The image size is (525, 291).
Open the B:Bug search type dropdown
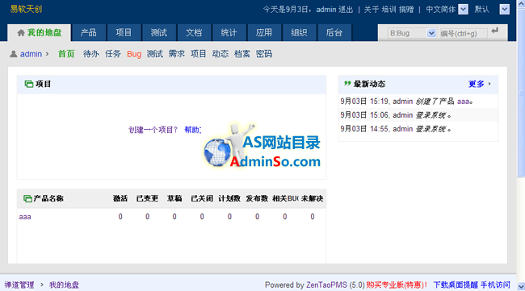tap(412, 33)
